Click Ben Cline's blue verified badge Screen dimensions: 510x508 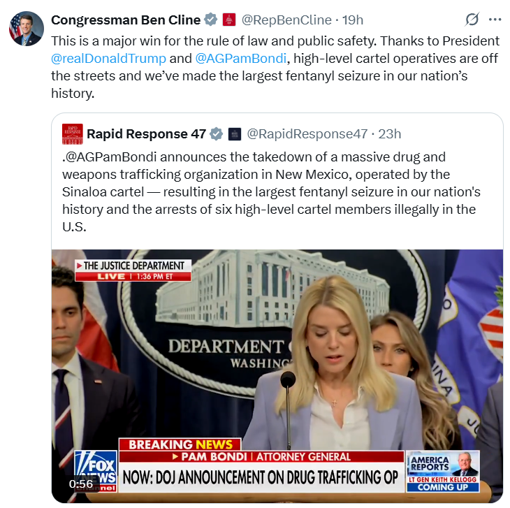(x=210, y=20)
